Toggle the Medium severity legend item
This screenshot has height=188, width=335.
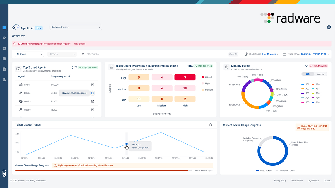coord(207,90)
